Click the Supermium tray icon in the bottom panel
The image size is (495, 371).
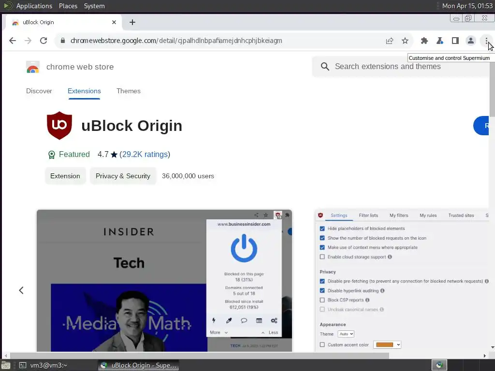point(439,365)
